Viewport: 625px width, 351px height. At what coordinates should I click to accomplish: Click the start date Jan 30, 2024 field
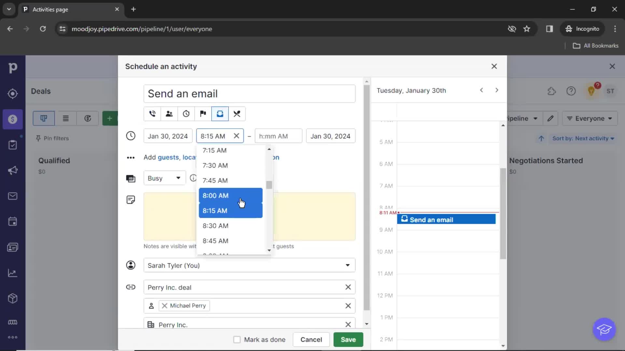click(168, 136)
